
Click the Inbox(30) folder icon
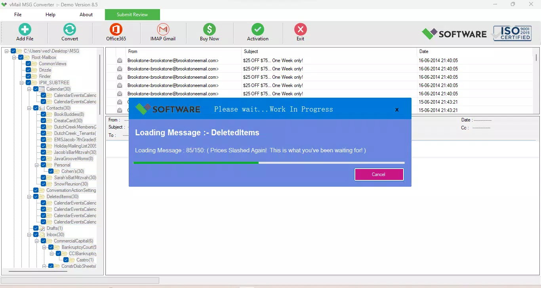tap(42, 235)
